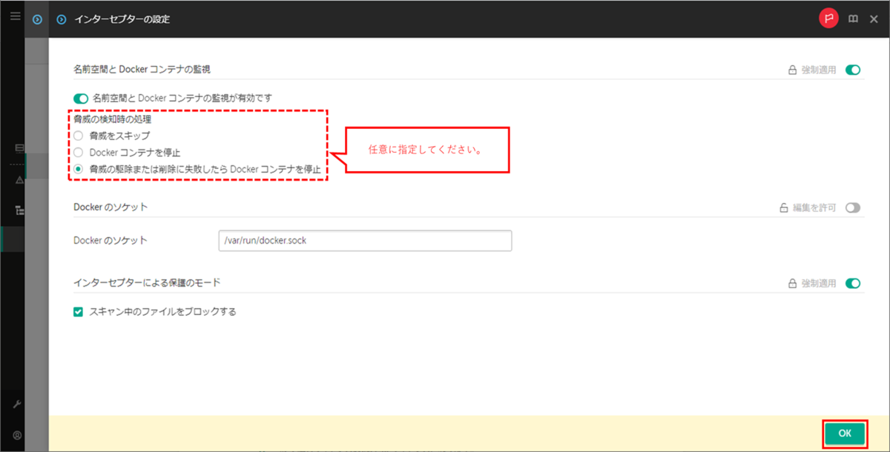Open the notifications flag icon

pos(829,17)
